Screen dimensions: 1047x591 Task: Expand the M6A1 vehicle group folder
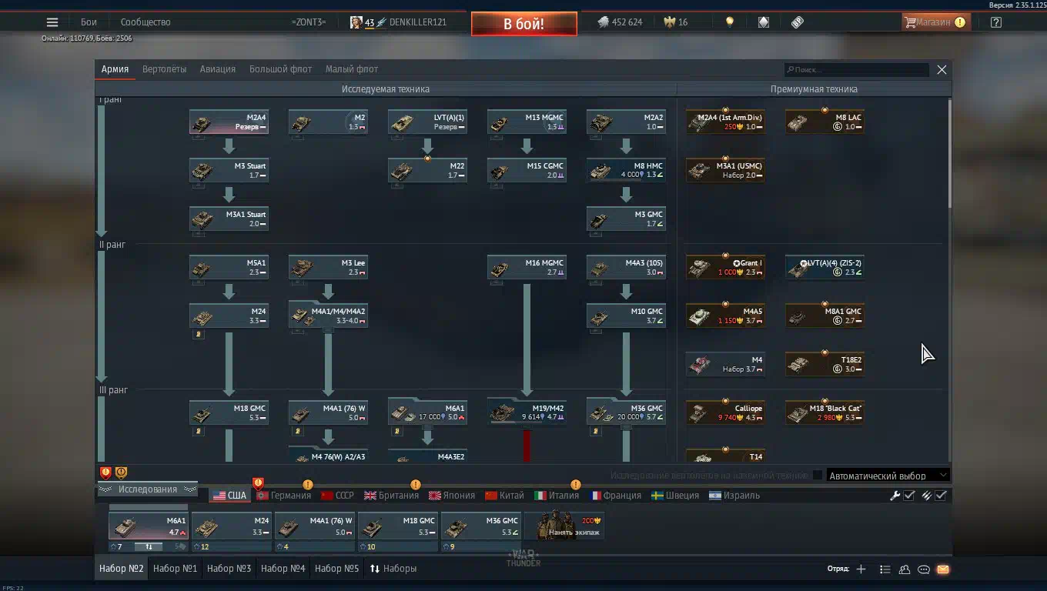pyautogui.click(x=427, y=412)
